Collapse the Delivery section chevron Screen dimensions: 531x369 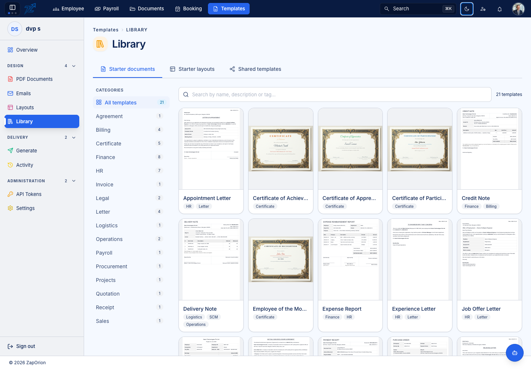pos(74,137)
